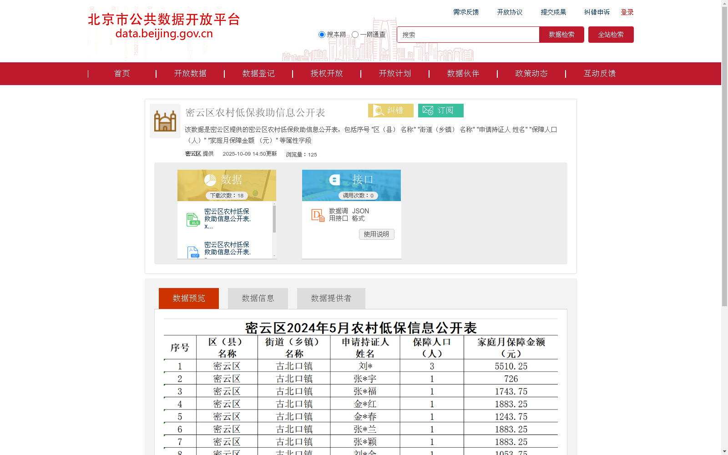Open 数据登记 navigation menu item

[x=258, y=74]
